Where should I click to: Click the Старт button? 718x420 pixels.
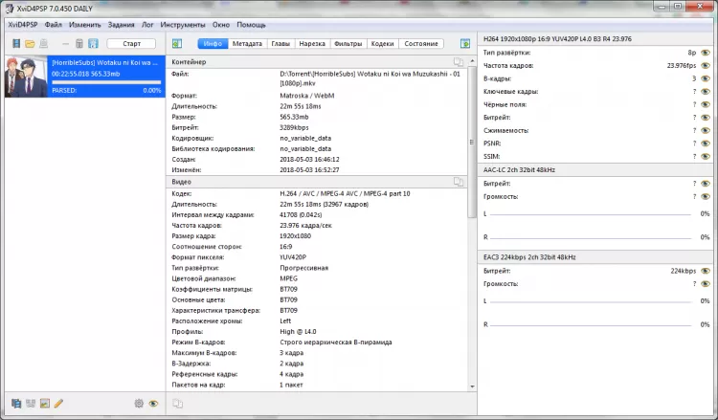click(131, 43)
